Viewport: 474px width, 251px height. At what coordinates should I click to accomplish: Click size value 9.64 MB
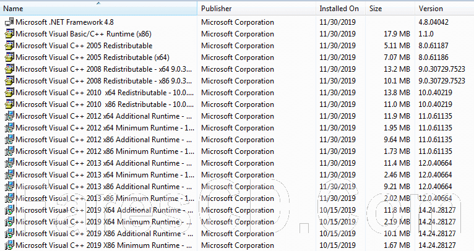tap(397, 140)
